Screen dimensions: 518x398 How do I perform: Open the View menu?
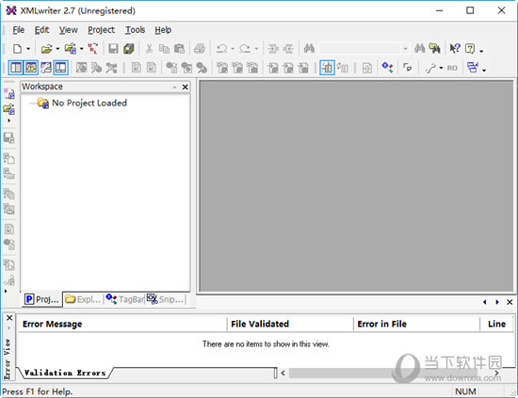69,30
